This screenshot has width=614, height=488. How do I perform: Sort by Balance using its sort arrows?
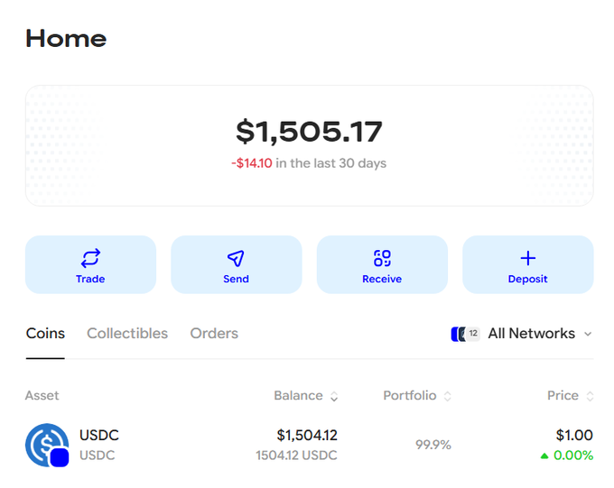pos(333,396)
